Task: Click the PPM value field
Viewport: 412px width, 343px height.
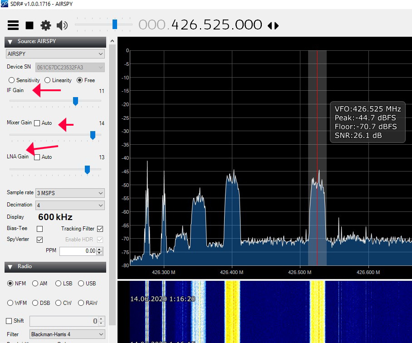Action: (x=78, y=251)
